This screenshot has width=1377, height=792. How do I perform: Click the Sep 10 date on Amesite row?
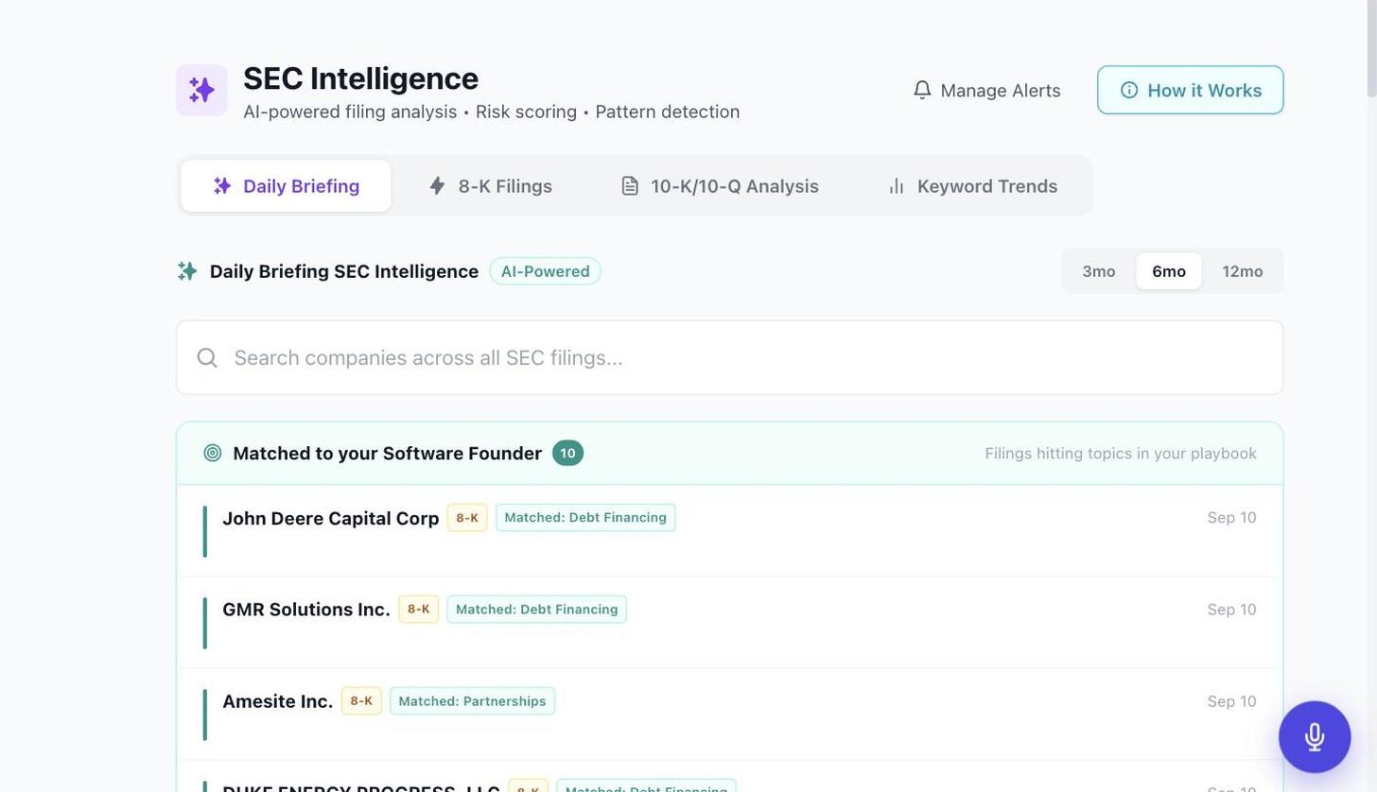(x=1231, y=701)
